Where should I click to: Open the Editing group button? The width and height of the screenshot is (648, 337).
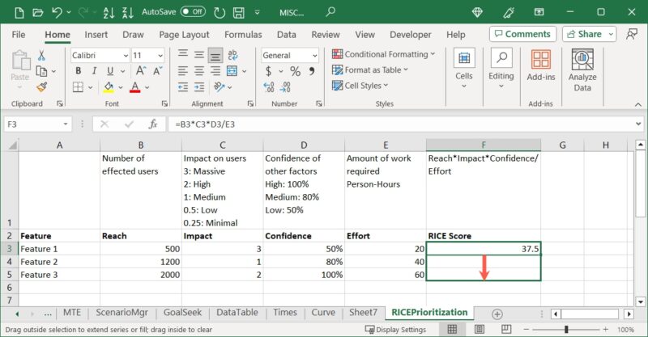(501, 69)
